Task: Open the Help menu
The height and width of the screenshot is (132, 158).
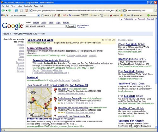Action: click(x=42, y=6)
